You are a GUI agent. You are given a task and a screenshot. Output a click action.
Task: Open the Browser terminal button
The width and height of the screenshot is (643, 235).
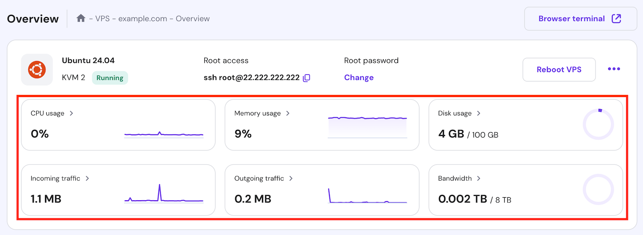click(x=580, y=18)
